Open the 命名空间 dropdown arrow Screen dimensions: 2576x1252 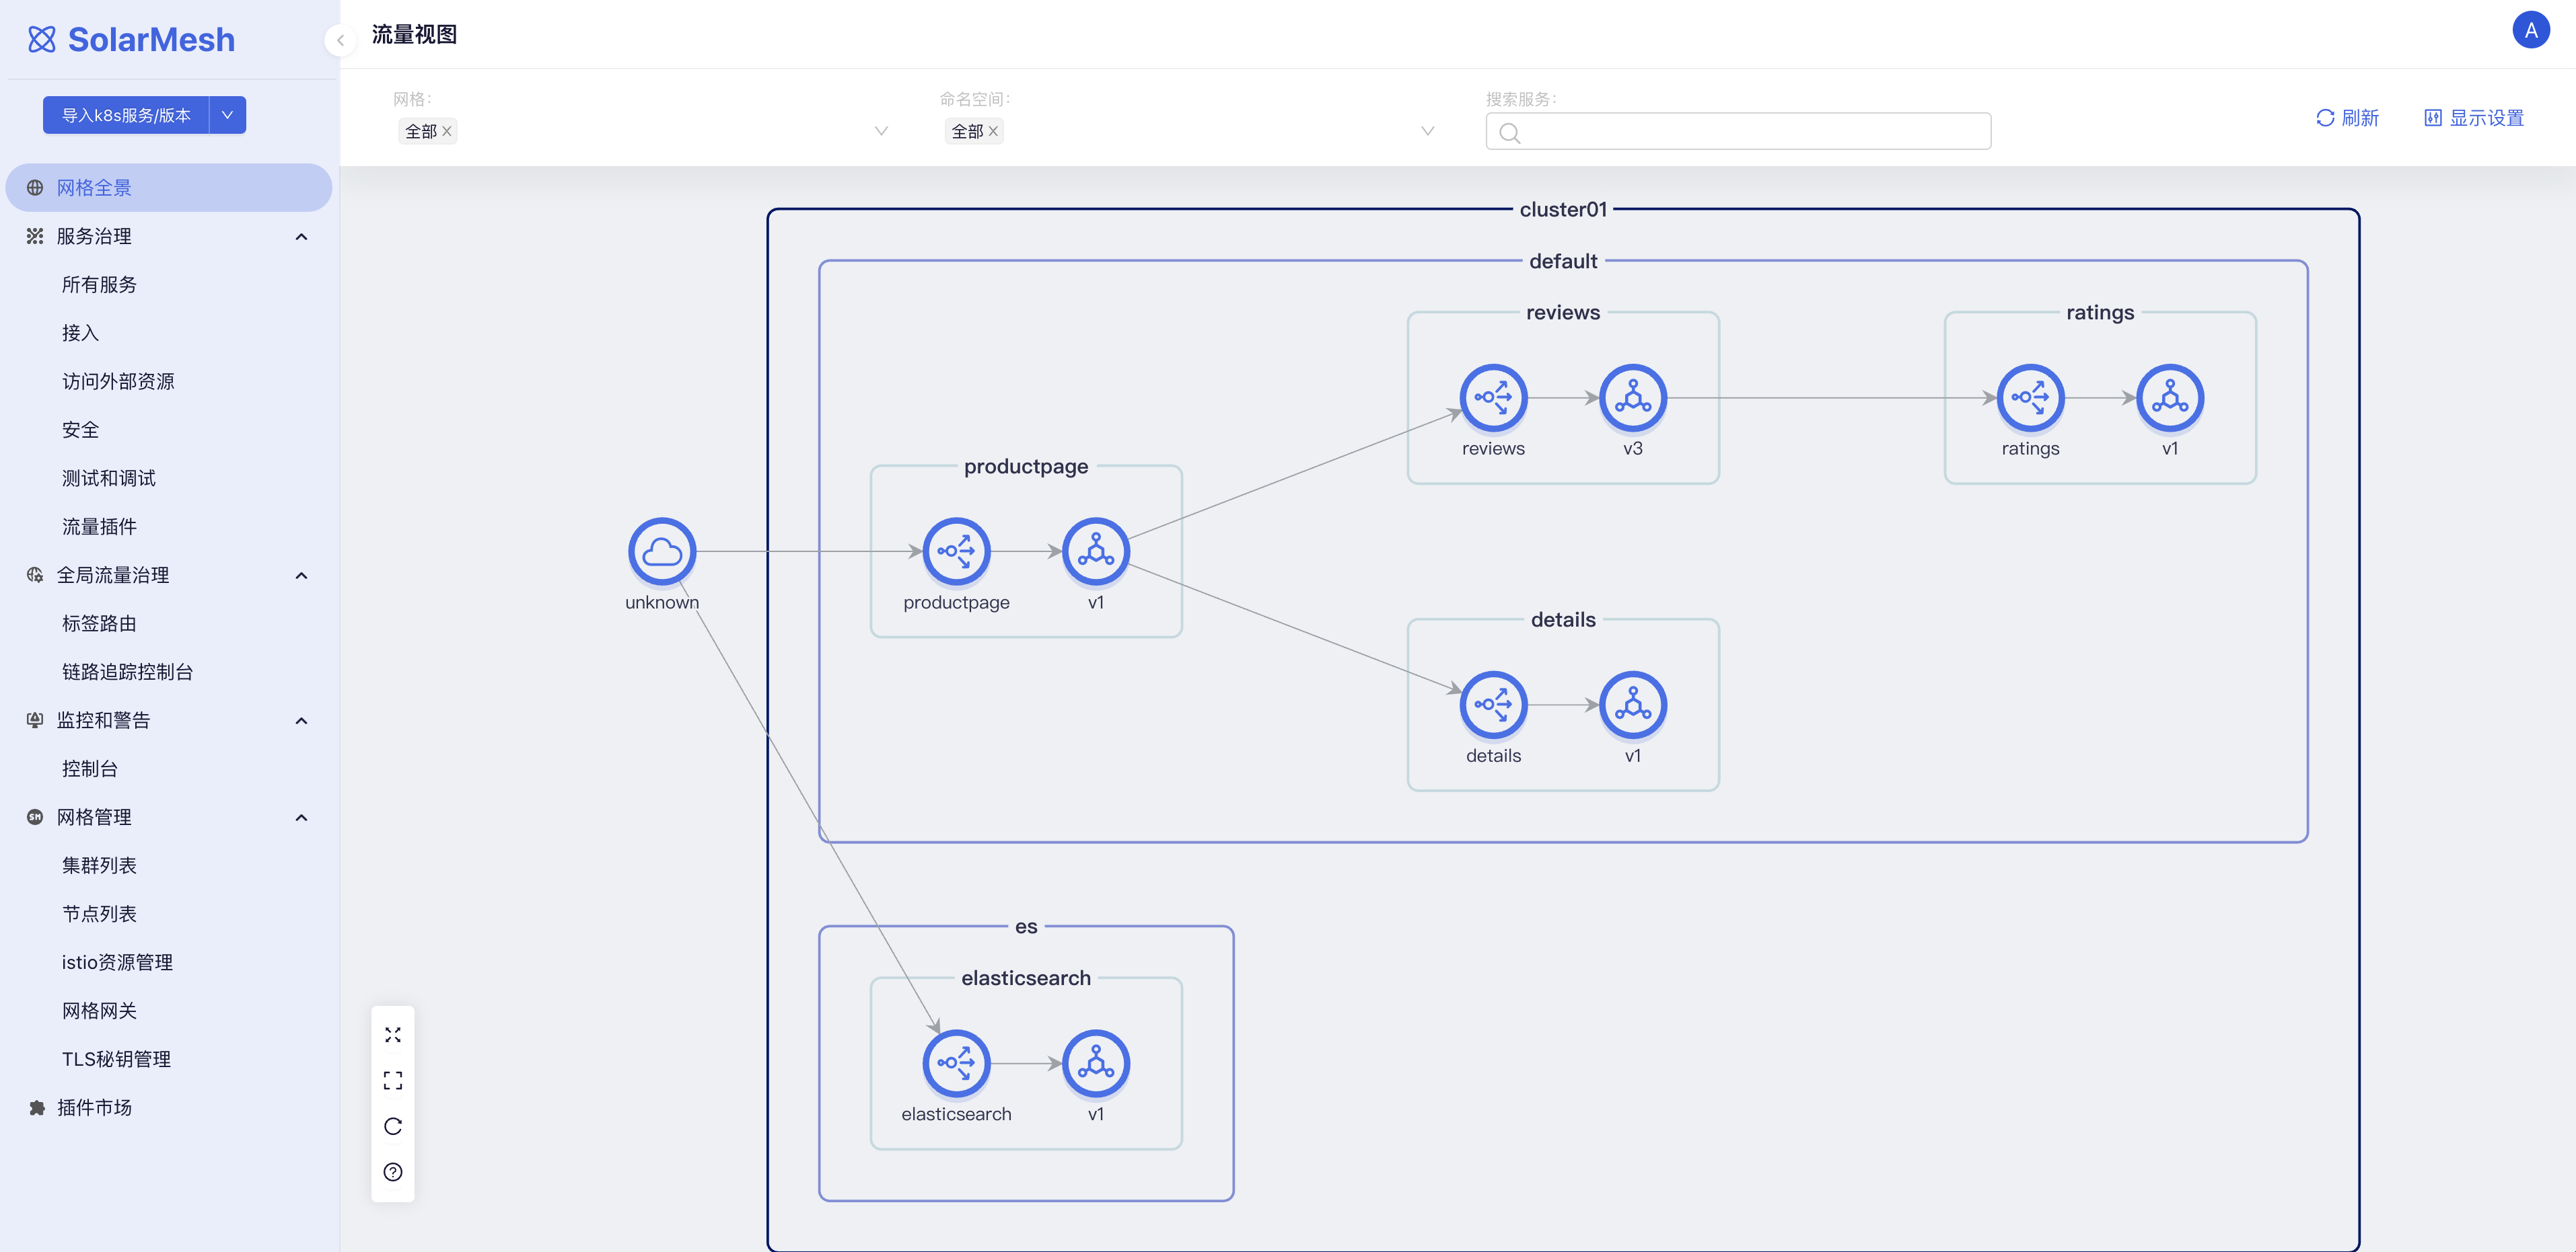pyautogui.click(x=1427, y=131)
